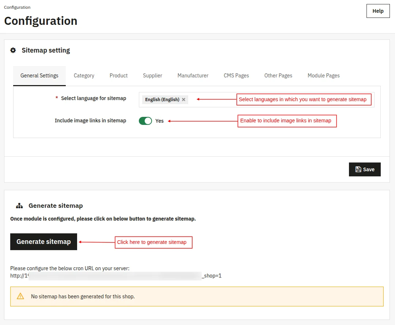Open the Supplier tab
Viewport: 395px width, 325px height.
pos(152,76)
